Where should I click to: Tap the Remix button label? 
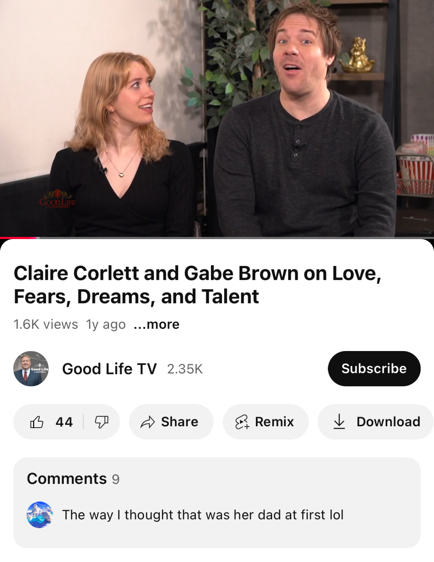[274, 422]
